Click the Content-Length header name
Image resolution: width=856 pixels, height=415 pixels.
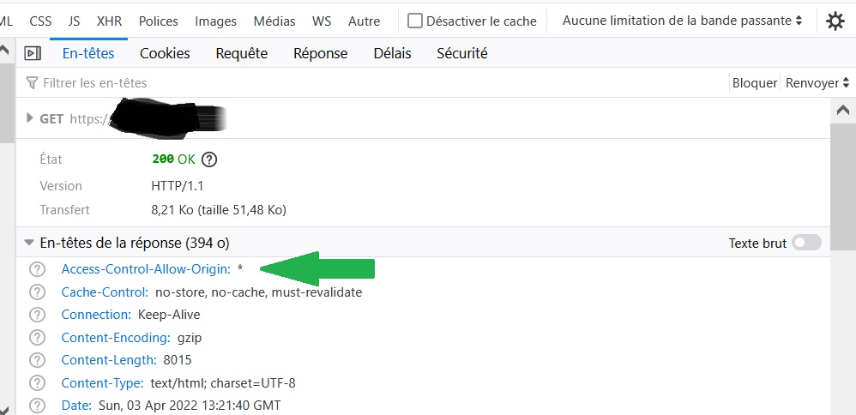109,360
